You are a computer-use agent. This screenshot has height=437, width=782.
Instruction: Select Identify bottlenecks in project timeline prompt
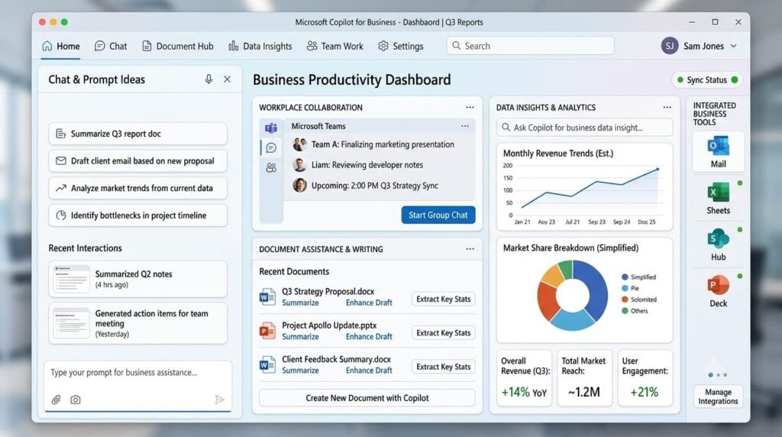137,215
